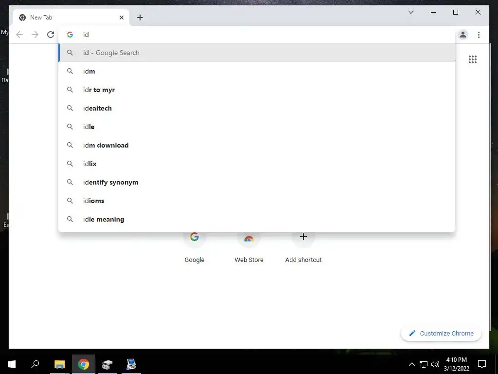Open the Chrome three-dot menu
The height and width of the screenshot is (374, 498).
coord(479,35)
